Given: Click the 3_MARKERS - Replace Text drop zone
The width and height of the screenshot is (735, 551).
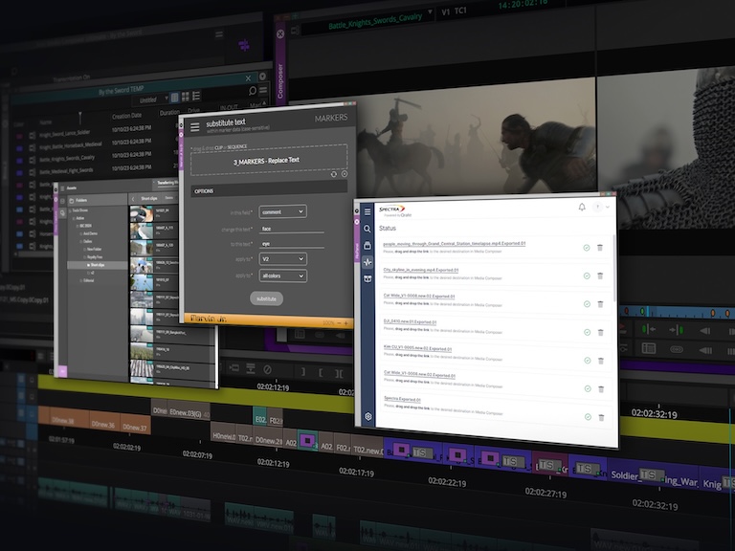Looking at the screenshot, I should pyautogui.click(x=269, y=161).
